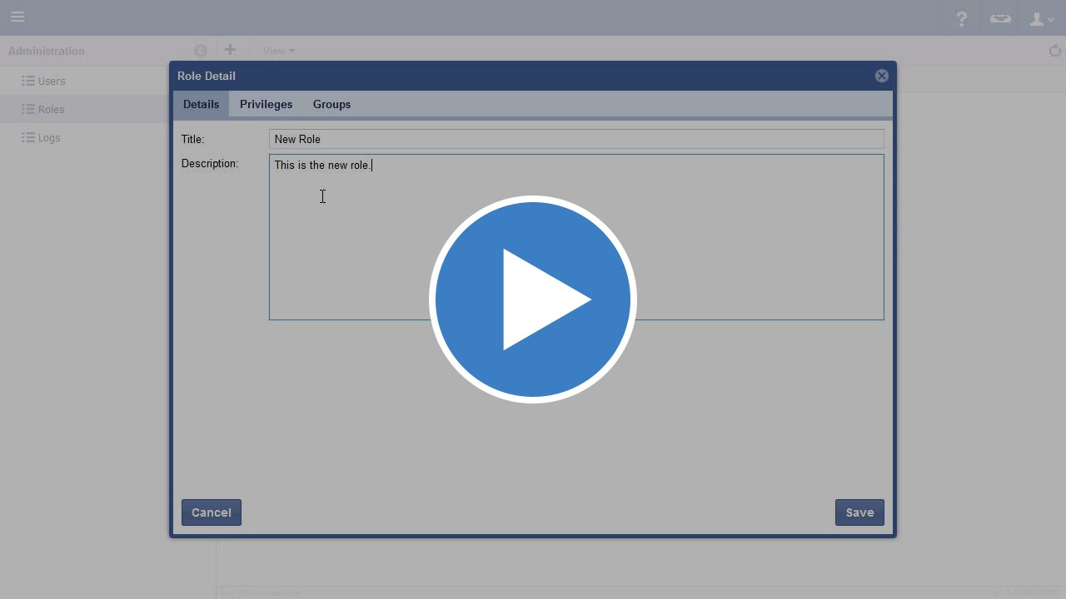1066x599 pixels.
Task: Click the refresh icon at right
Action: pyautogui.click(x=1054, y=51)
